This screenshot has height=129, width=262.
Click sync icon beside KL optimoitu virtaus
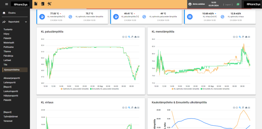point(222,17)
